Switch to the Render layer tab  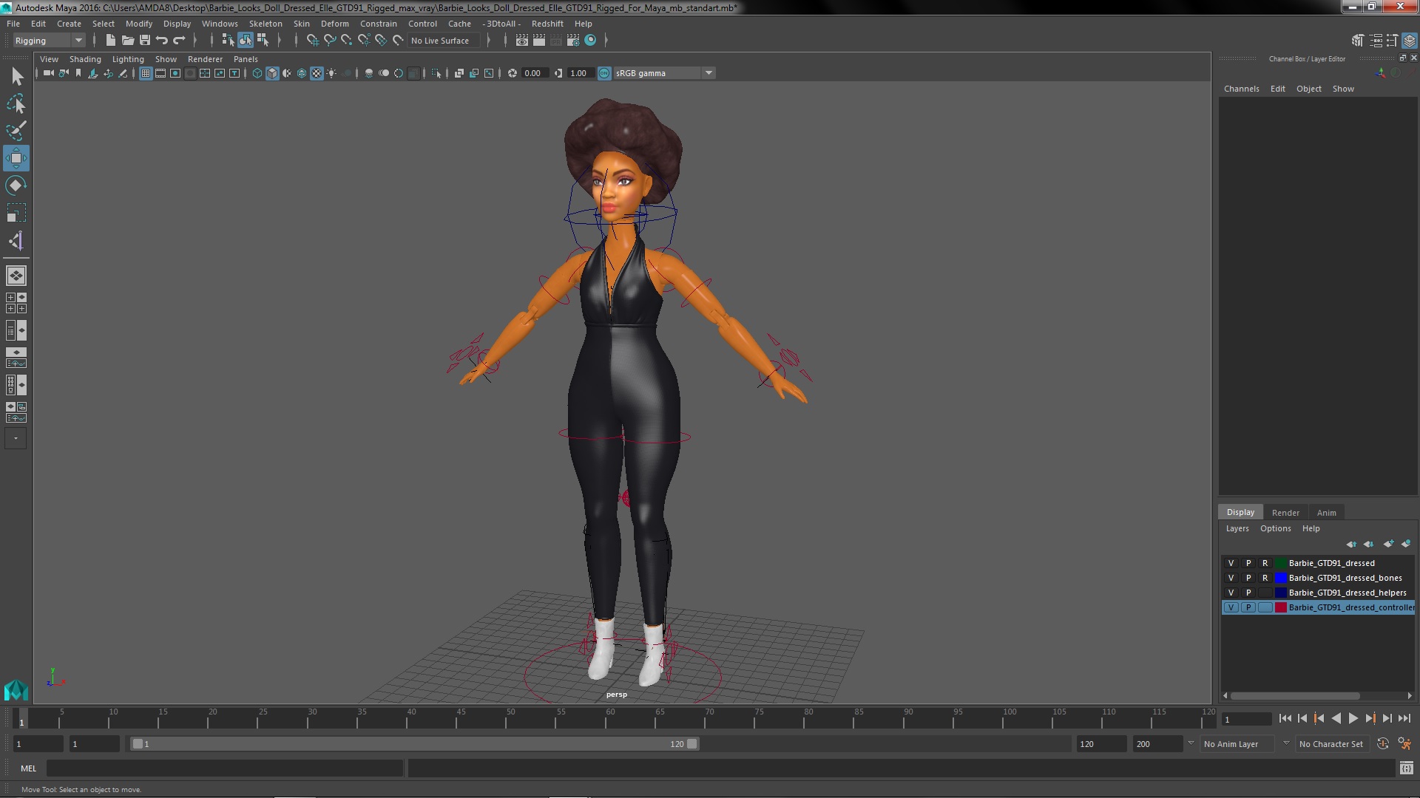click(1285, 513)
